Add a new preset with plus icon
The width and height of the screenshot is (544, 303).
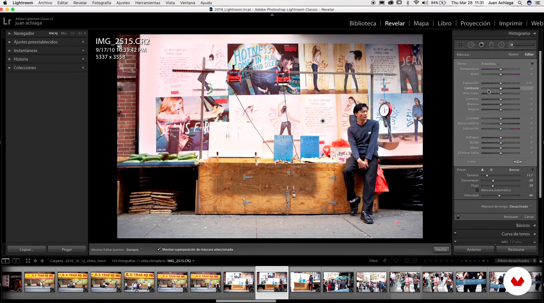tap(83, 42)
